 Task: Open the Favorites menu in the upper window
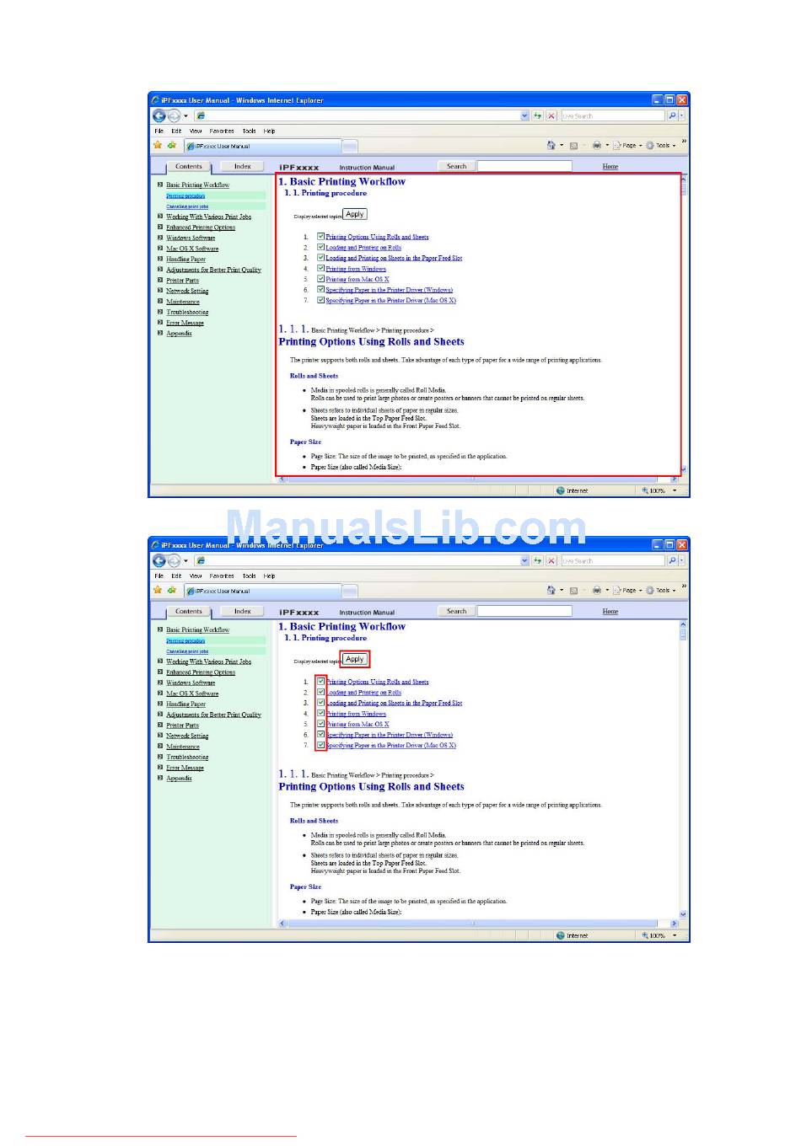click(x=222, y=131)
